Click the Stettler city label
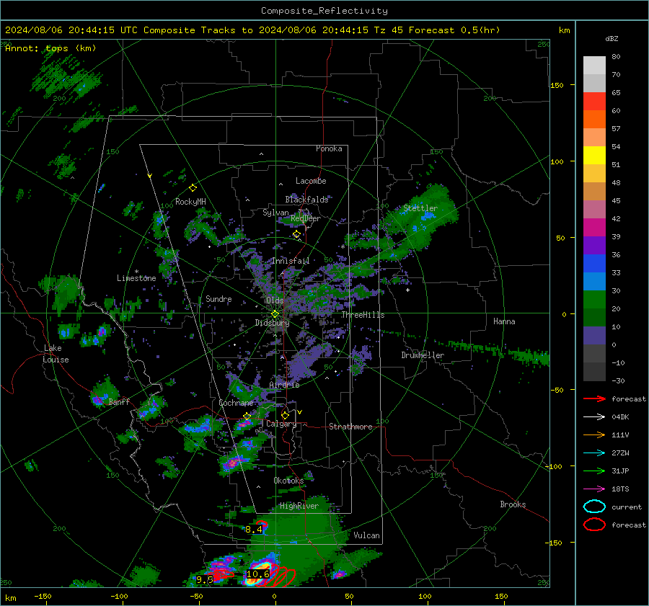The width and height of the screenshot is (649, 606). pyautogui.click(x=420, y=208)
